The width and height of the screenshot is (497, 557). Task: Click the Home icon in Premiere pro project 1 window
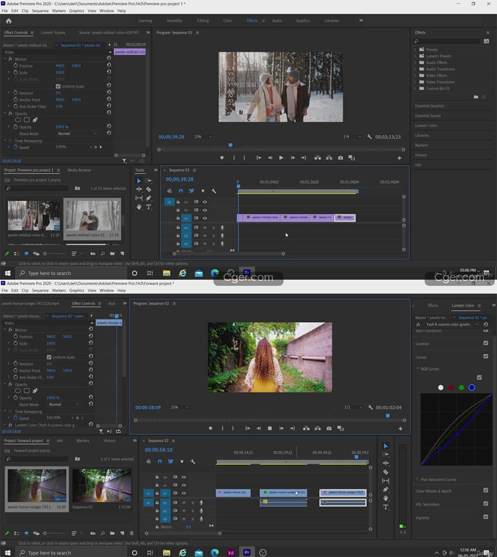pos(8,21)
